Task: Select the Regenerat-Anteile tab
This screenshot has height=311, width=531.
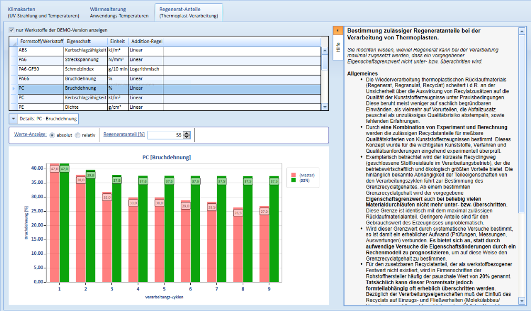Action: pyautogui.click(x=189, y=13)
